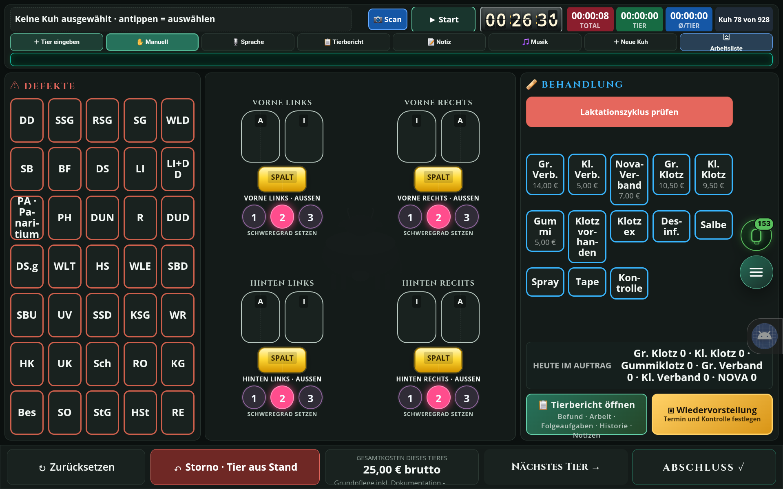This screenshot has width=783, height=489.
Task: Select the LI+DD defect
Action: pyautogui.click(x=178, y=169)
